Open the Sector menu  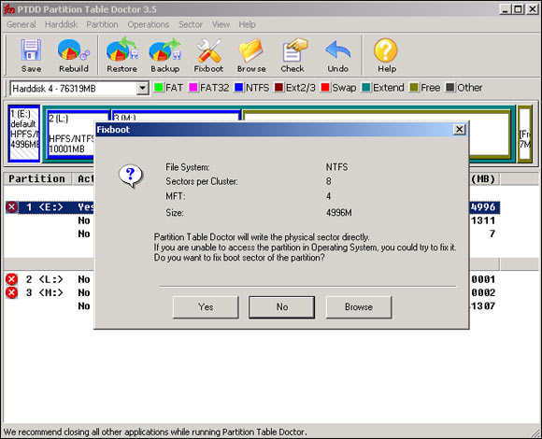191,24
